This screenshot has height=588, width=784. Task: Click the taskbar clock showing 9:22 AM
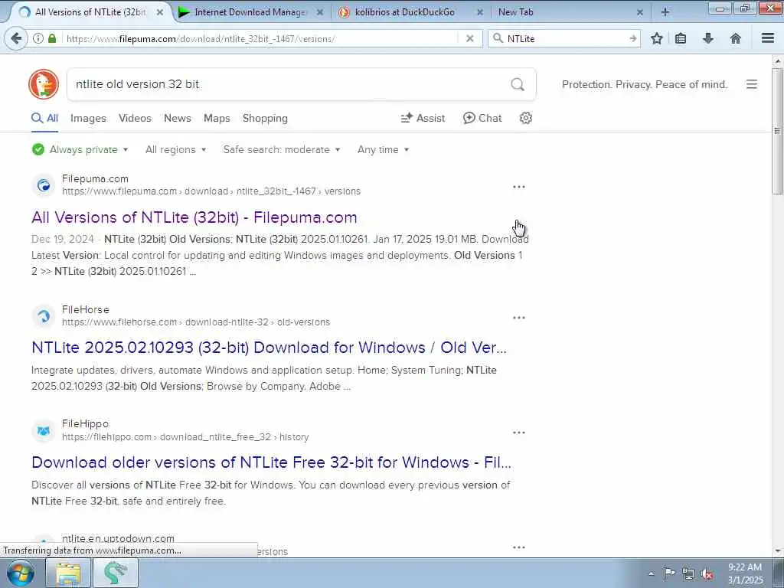[x=745, y=573]
